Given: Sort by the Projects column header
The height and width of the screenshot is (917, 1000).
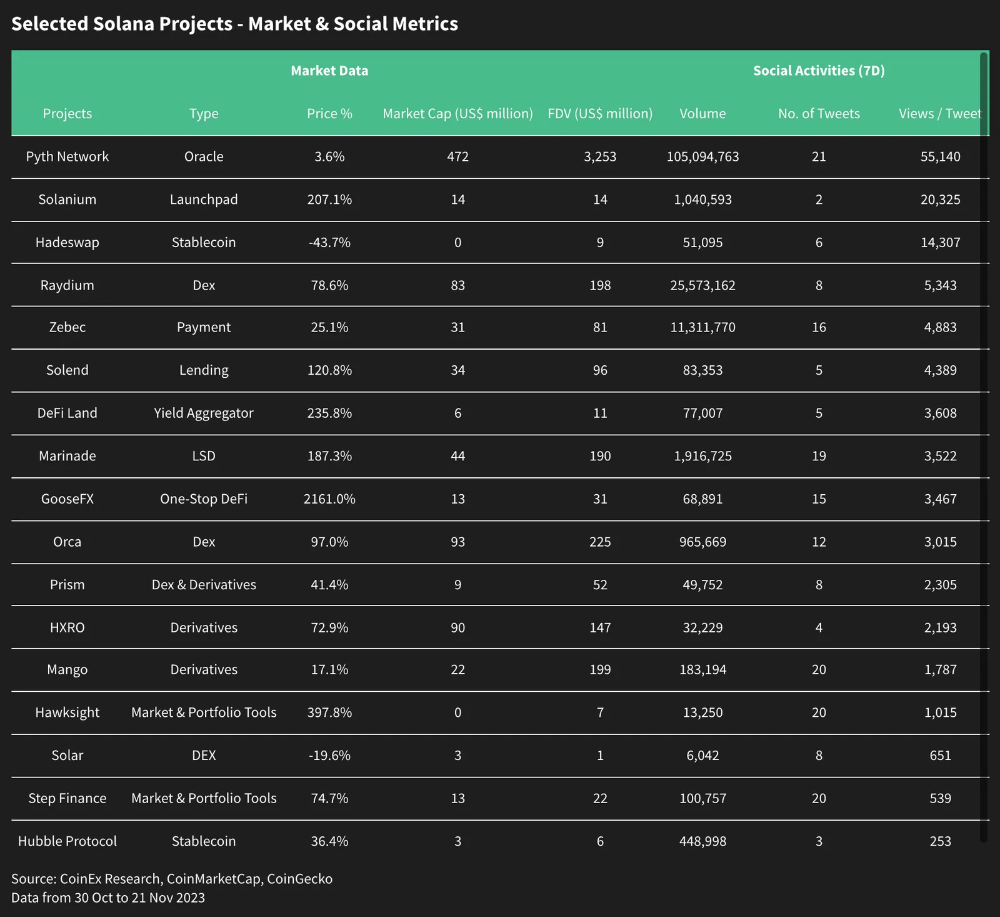Looking at the screenshot, I should (67, 113).
